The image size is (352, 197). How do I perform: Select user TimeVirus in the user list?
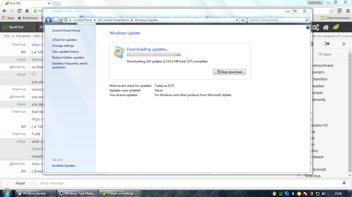tap(312, 176)
